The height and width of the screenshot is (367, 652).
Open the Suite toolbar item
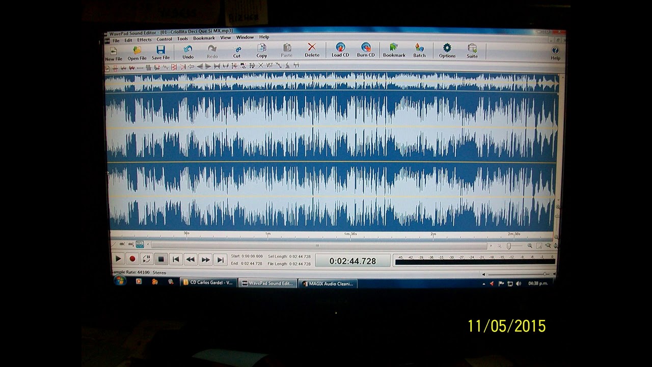[x=472, y=51]
